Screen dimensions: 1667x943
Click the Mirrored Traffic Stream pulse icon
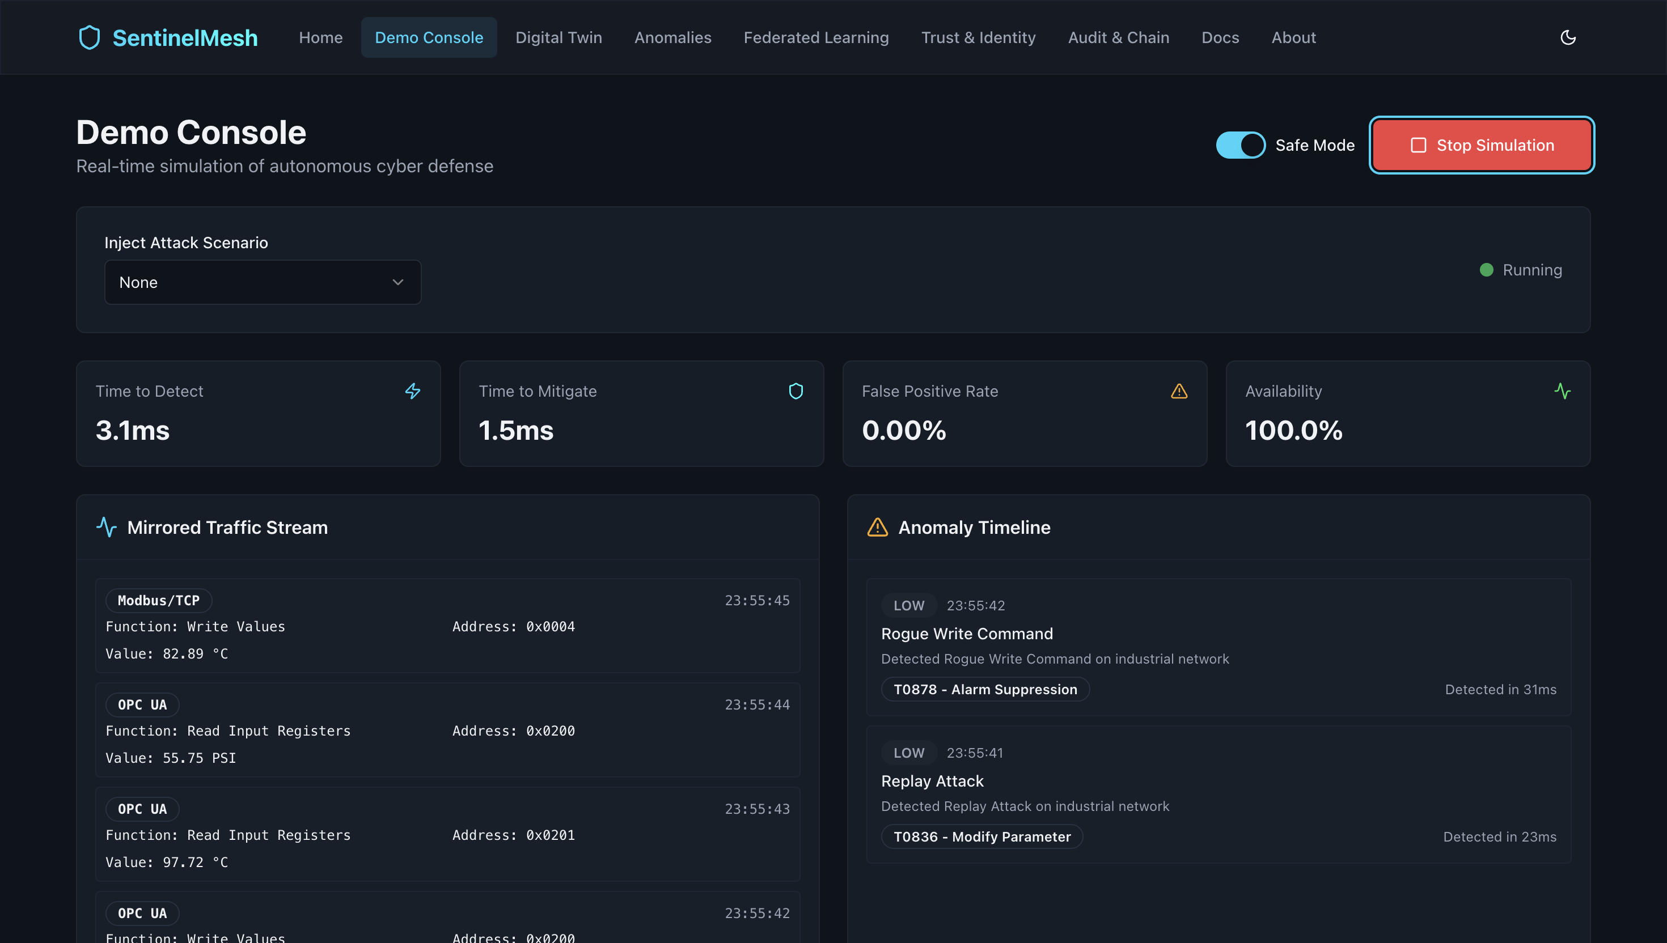click(107, 527)
